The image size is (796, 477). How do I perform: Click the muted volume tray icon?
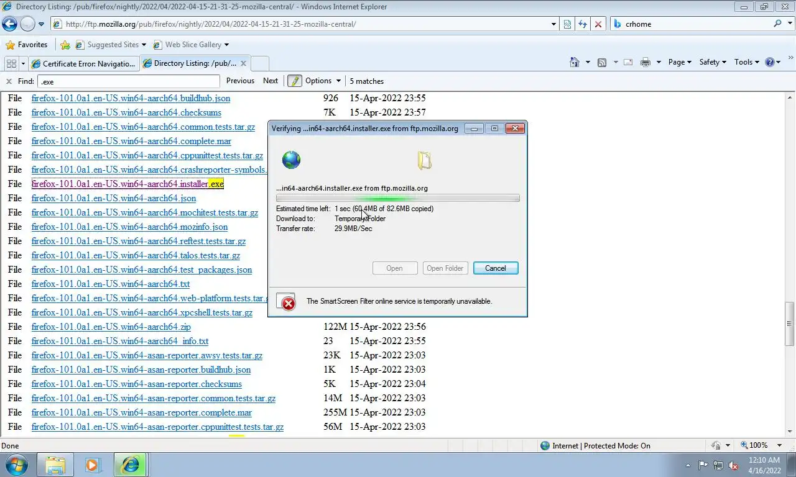(733, 465)
